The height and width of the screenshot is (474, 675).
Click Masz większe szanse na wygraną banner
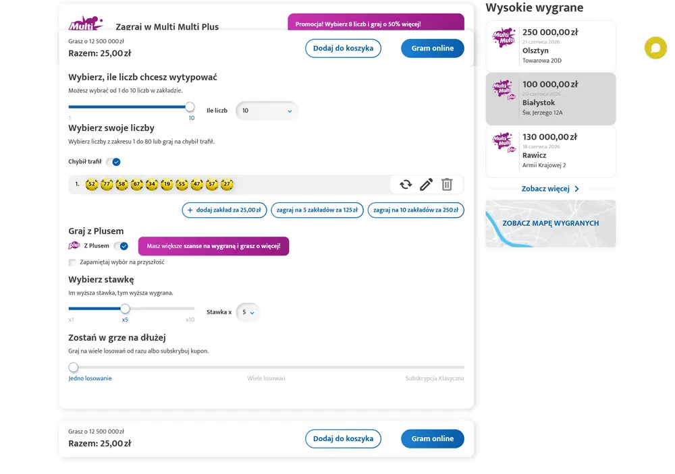(213, 246)
